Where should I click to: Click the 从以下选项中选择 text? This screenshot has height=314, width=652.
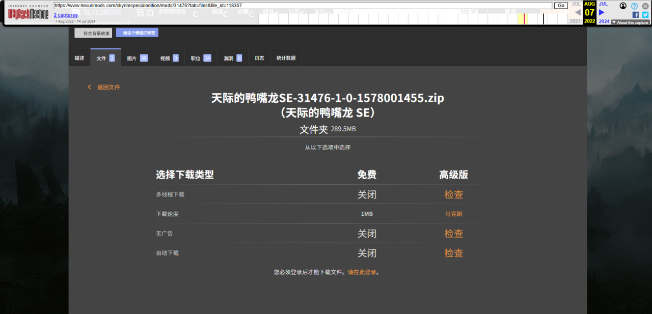pyautogui.click(x=328, y=148)
